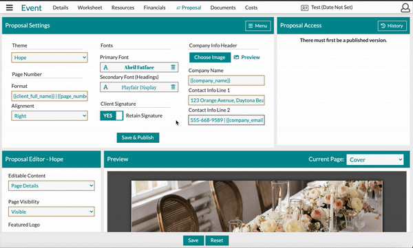Viewport: 413px width, 248px height.
Task: Click the Playfair Display font selector
Action: click(139, 87)
